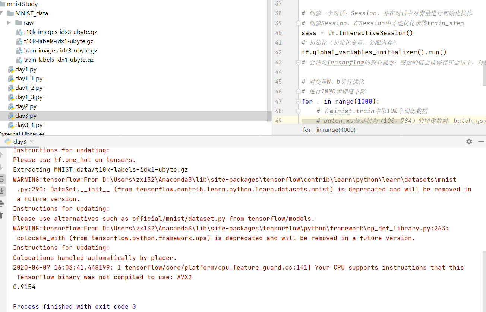The height and width of the screenshot is (312, 486).
Task: Click 'Colocations handled automatically by placer.' line
Action: [95, 258]
